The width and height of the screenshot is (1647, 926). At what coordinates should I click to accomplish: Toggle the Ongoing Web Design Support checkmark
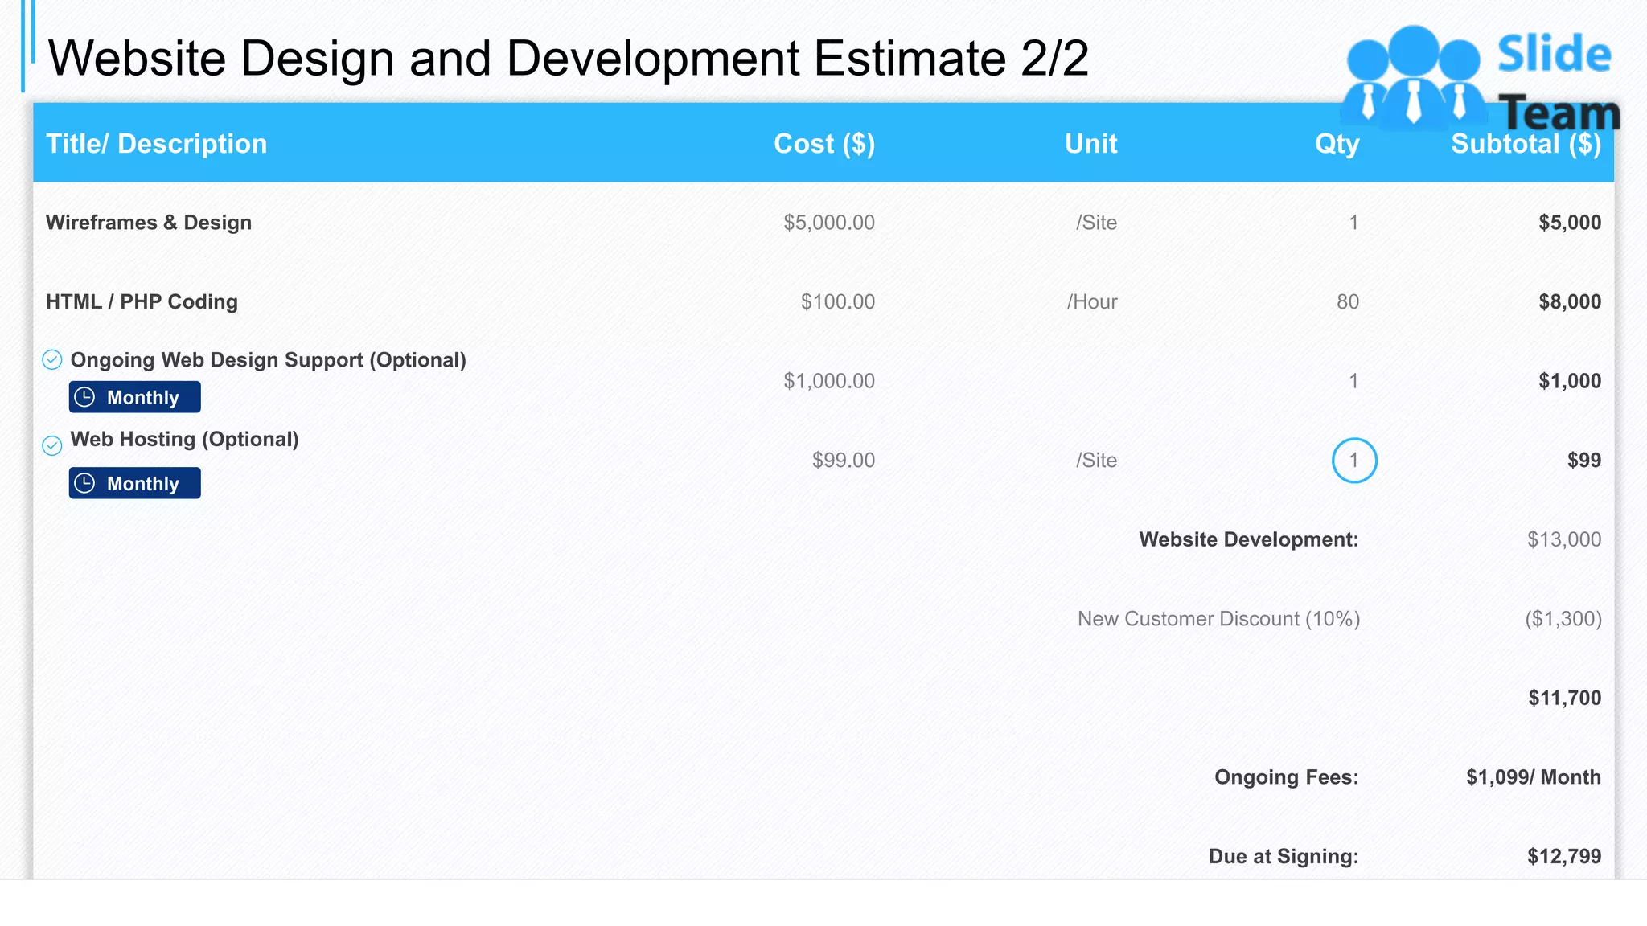coord(52,359)
